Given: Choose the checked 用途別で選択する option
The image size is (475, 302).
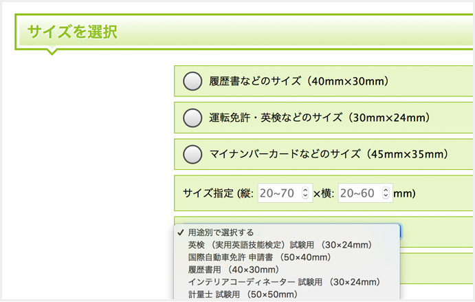Looking at the screenshot, I should click(x=220, y=233).
